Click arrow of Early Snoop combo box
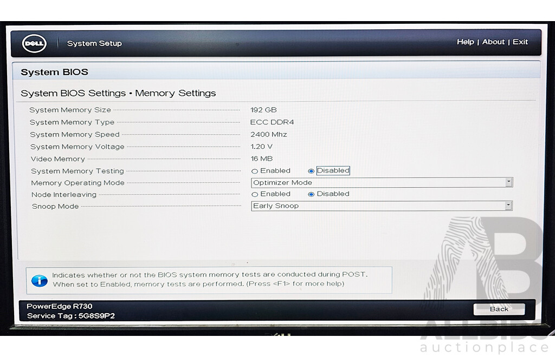 point(508,206)
